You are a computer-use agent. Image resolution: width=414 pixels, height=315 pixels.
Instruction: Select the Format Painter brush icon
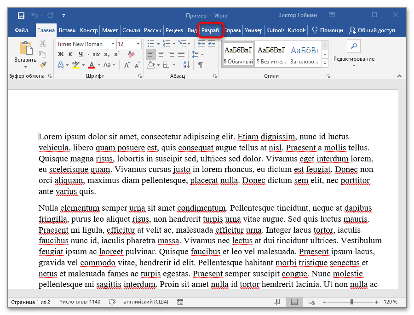click(43, 65)
